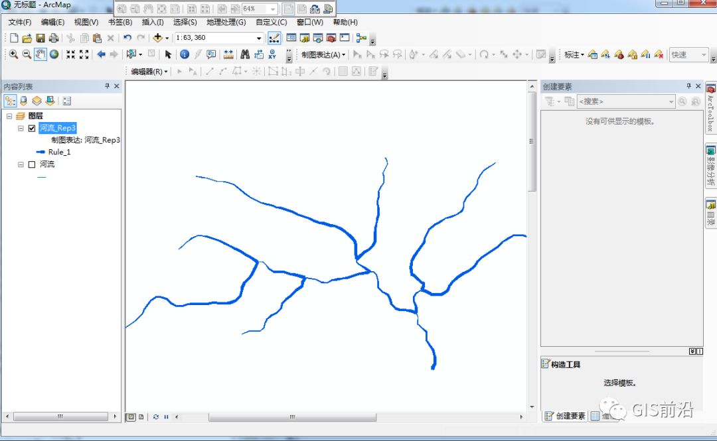This screenshot has height=441, width=717.
Task: Collapse the 河流 layer node
Action: coord(21,164)
